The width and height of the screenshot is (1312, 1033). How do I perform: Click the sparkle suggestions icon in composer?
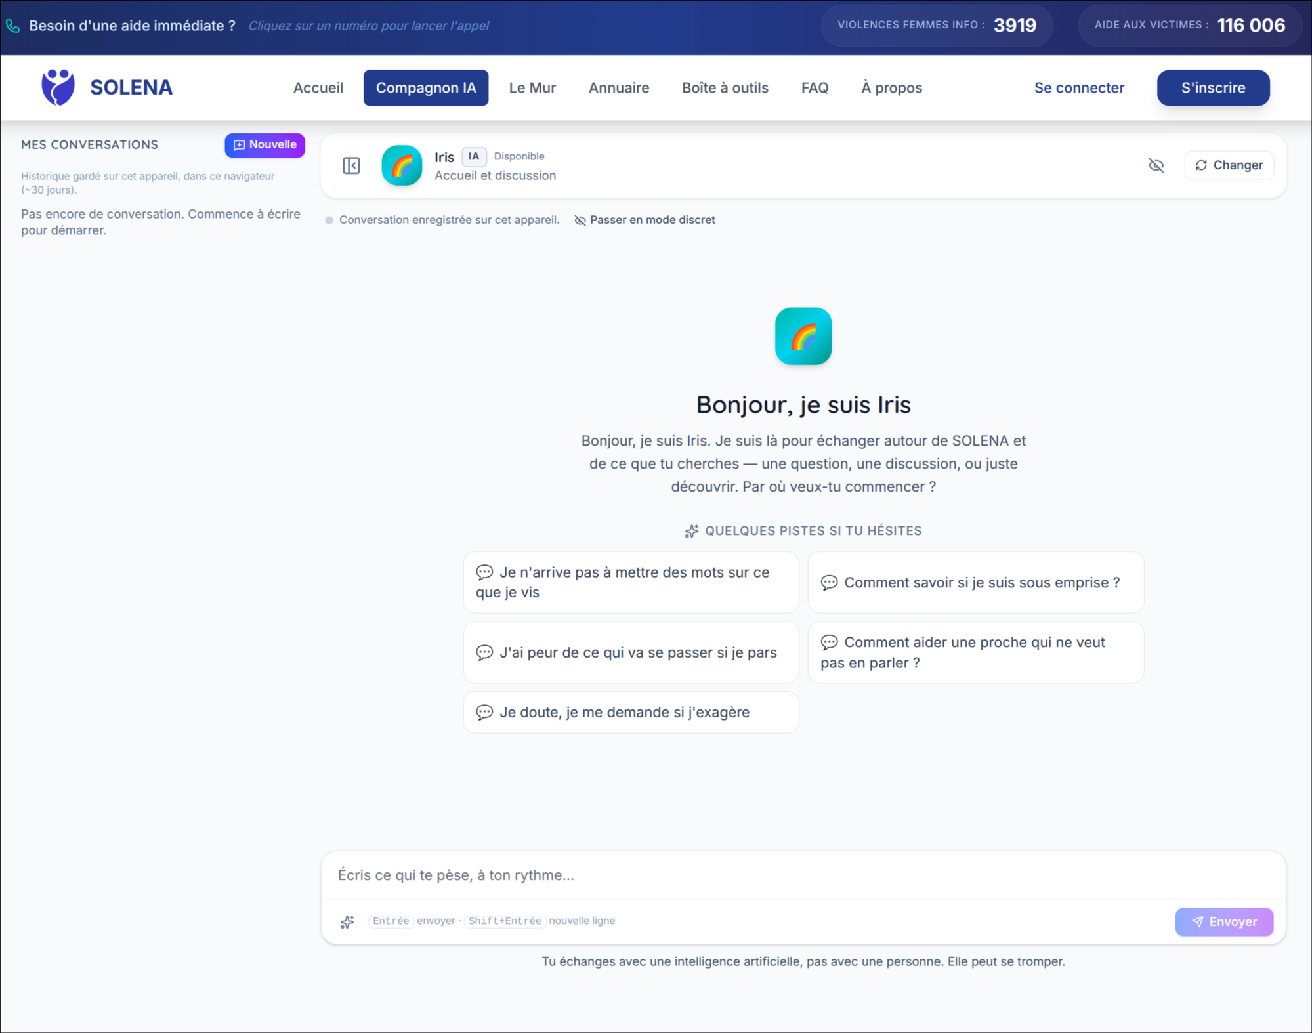(348, 921)
